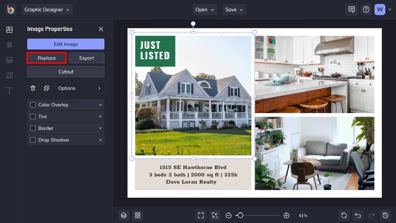Open the Image Manager sidebar icon

(9, 30)
